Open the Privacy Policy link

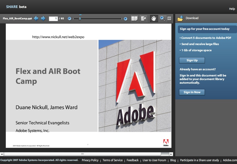pyautogui.click(x=90, y=160)
